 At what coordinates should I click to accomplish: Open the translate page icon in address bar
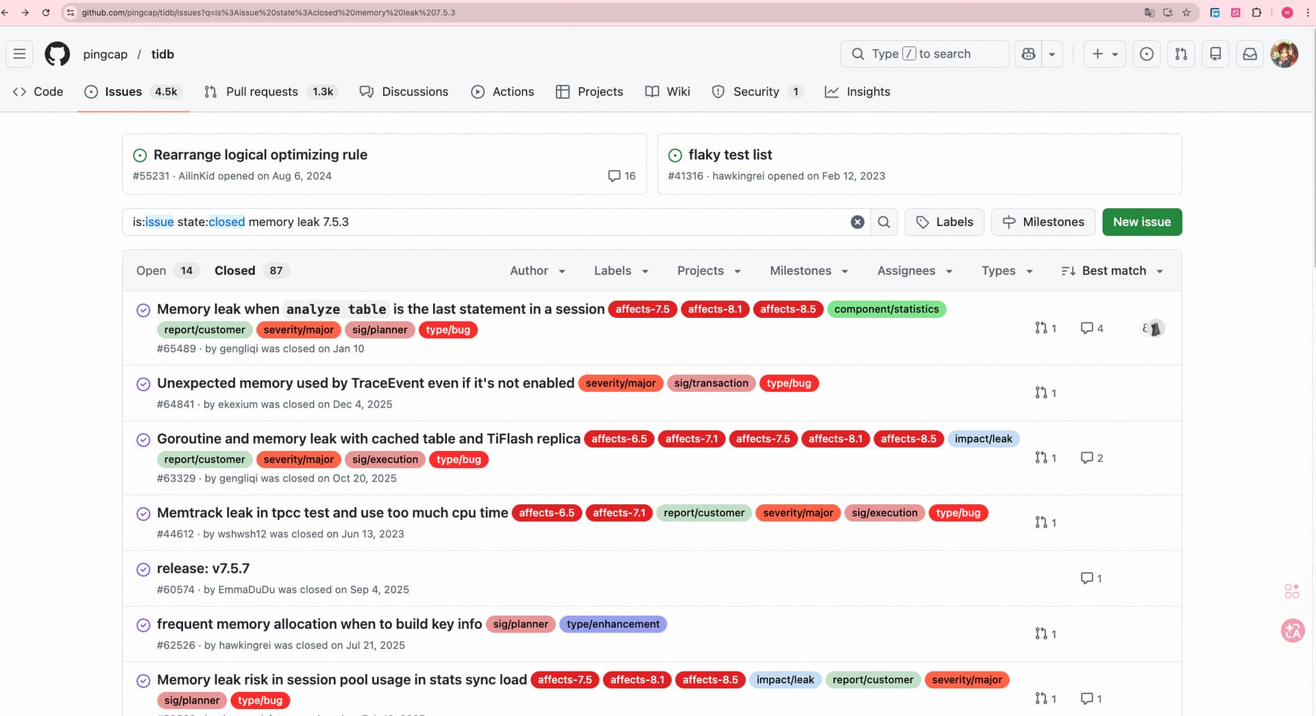pos(1149,12)
